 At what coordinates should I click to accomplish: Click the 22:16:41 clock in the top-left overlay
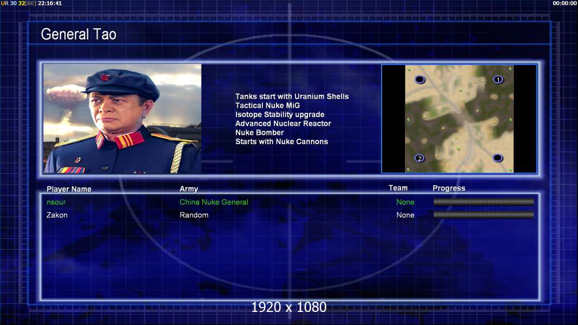50,3
